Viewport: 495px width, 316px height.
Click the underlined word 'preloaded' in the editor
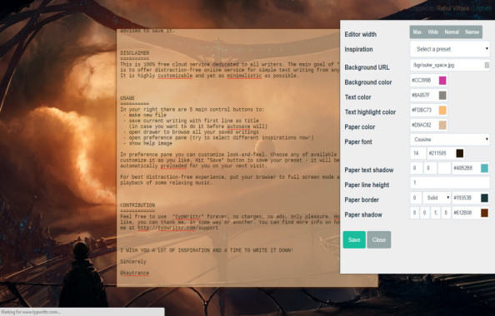(173, 165)
